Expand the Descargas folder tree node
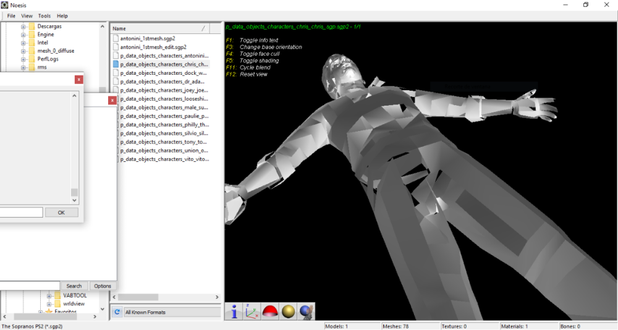Viewport: 618px width, 330px height. pyautogui.click(x=23, y=27)
